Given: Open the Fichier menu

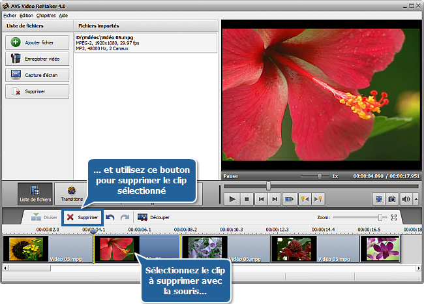Looking at the screenshot, I should (x=9, y=15).
